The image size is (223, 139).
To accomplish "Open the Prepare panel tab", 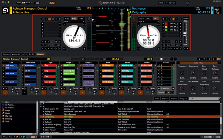I will pos(184,99).
